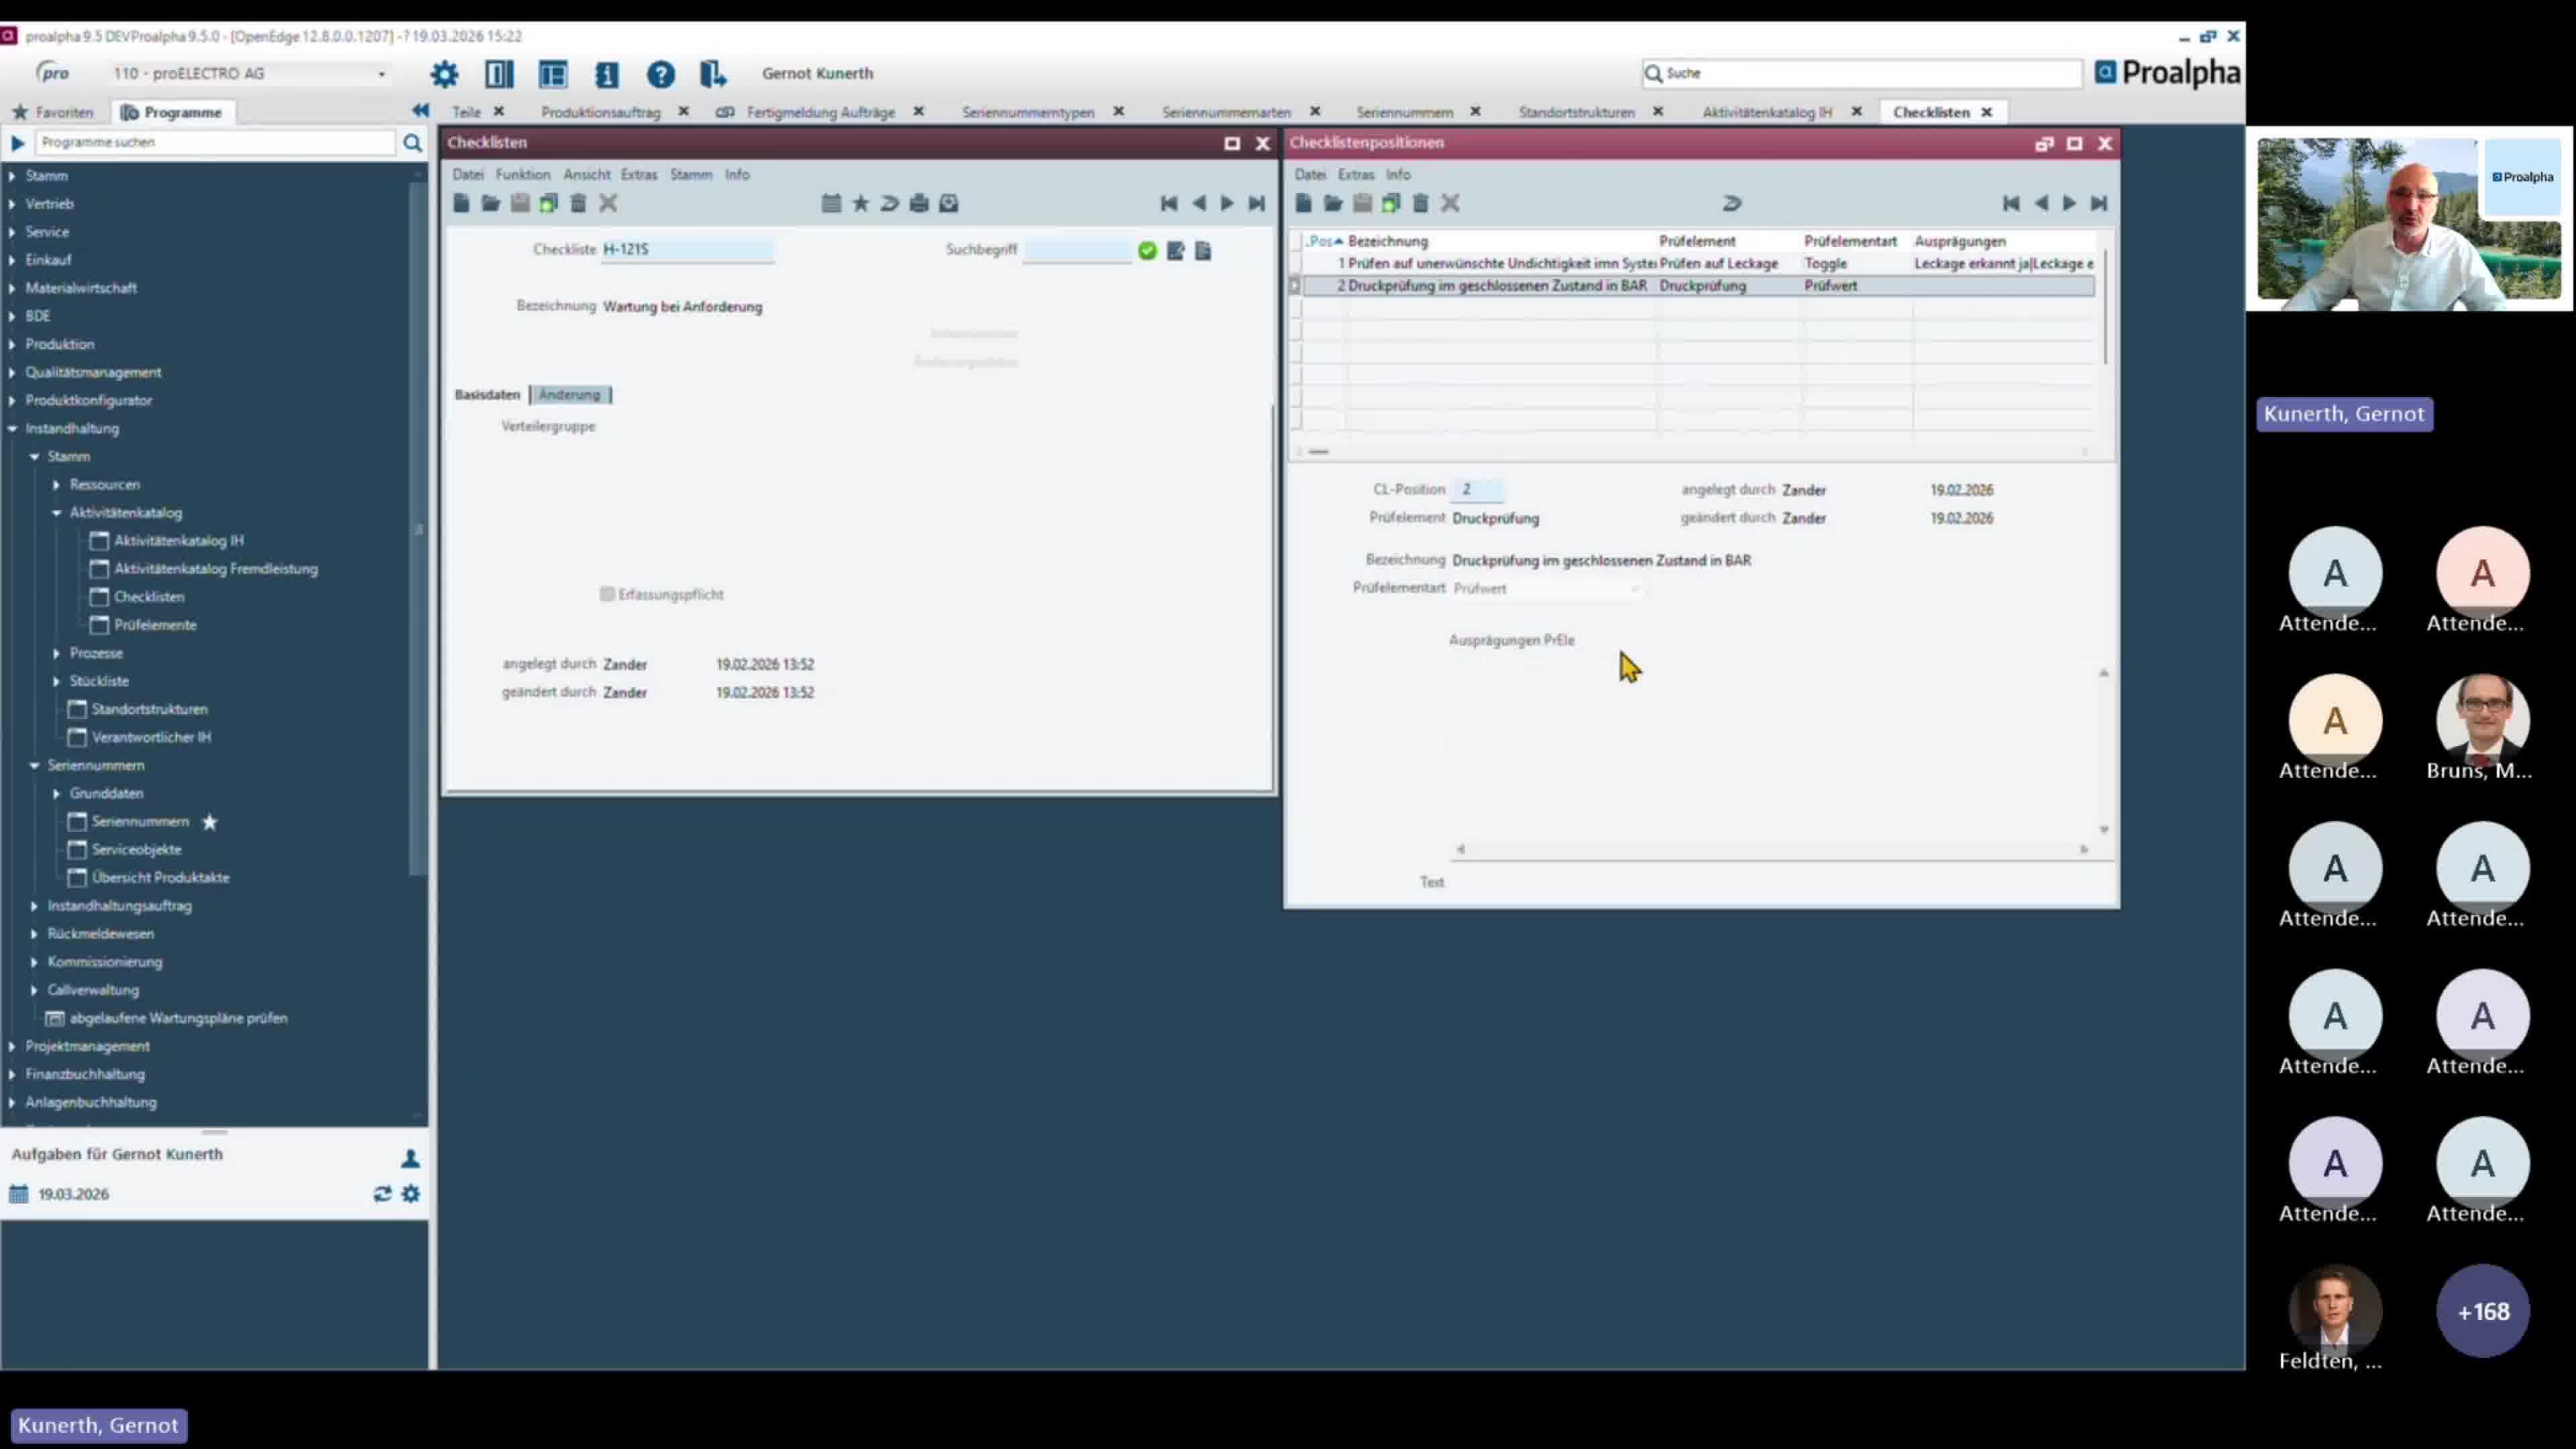This screenshot has height=1449, width=2576.
Task: Click the +168 participants overflow badge
Action: coord(2483,1311)
